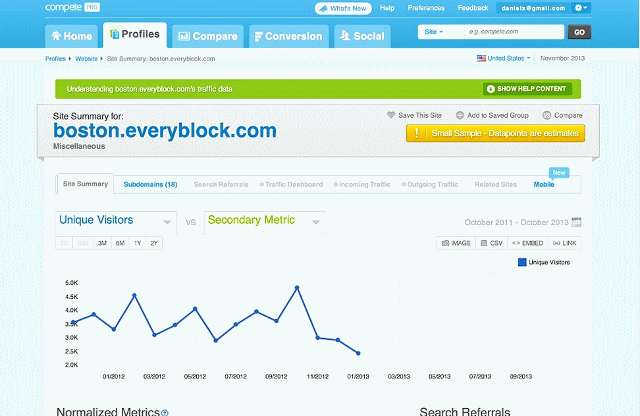Open the locked Outgoing Traffic tab
Screen dimensions: 640x416
(430, 184)
